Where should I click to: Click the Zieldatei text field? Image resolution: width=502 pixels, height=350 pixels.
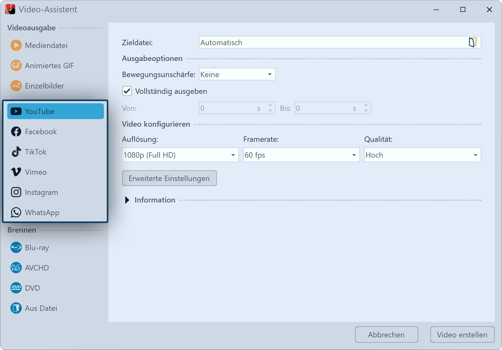[x=332, y=42]
